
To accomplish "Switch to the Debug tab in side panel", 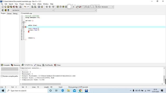I will tap(15, 13).
